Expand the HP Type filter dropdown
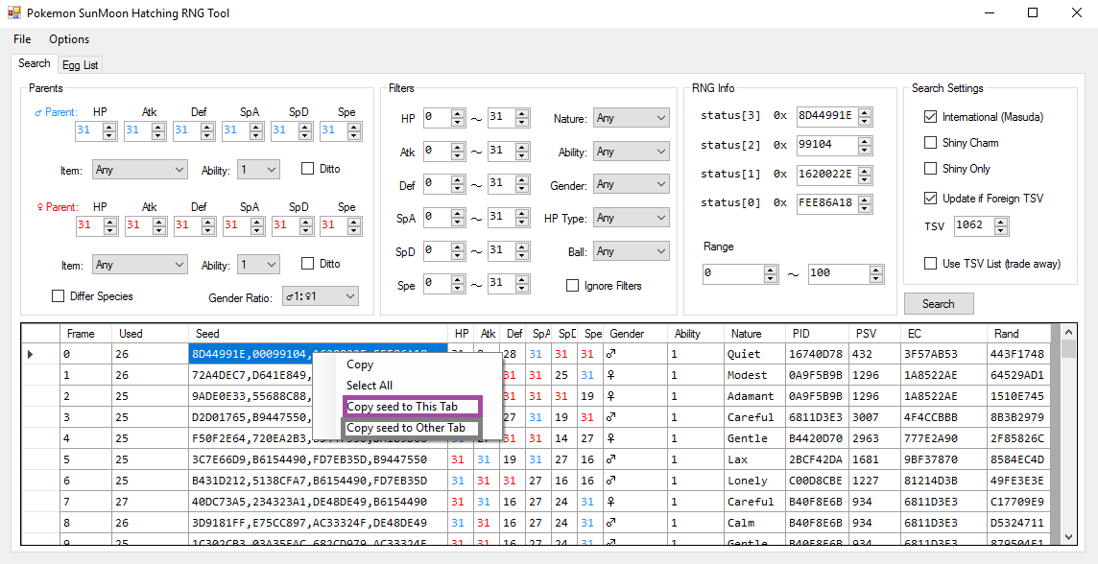 pos(631,218)
